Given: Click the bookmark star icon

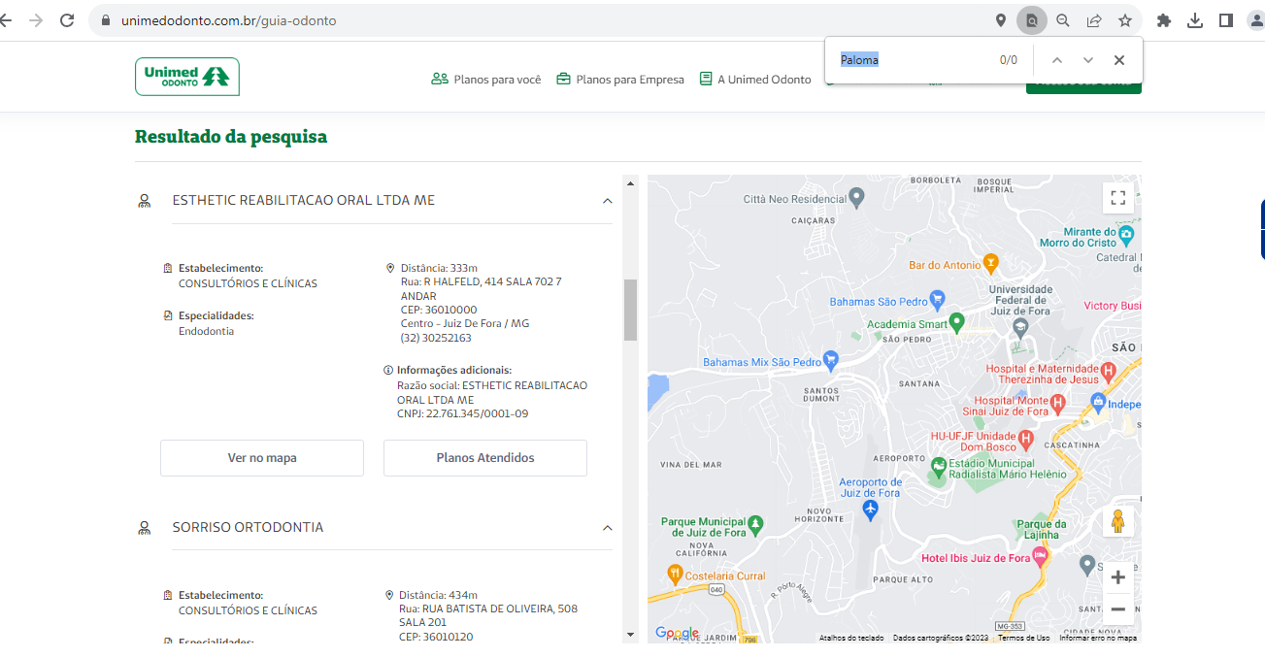Looking at the screenshot, I should click(x=1125, y=20).
